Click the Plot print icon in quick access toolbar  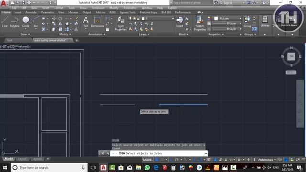(29, 3)
